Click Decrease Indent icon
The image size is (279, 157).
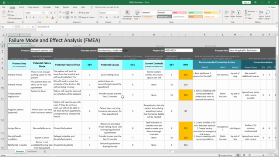point(71,17)
